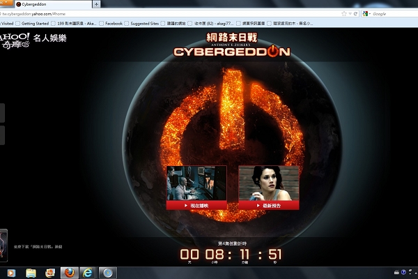Open the (82) akag77 inbox bookmark

[211, 24]
